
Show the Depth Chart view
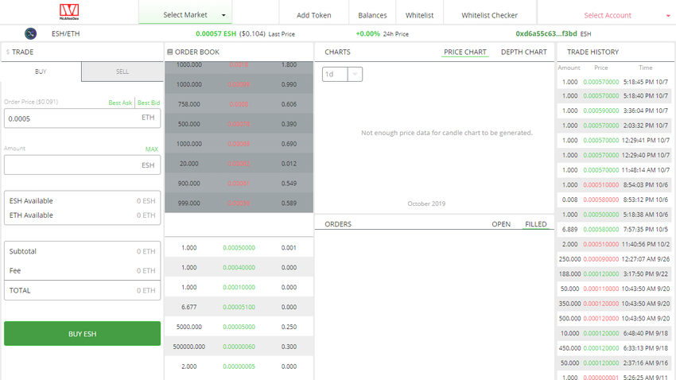[523, 52]
